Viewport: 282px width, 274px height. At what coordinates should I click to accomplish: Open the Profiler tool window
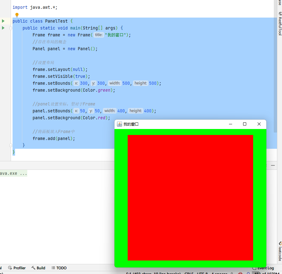pos(17,268)
